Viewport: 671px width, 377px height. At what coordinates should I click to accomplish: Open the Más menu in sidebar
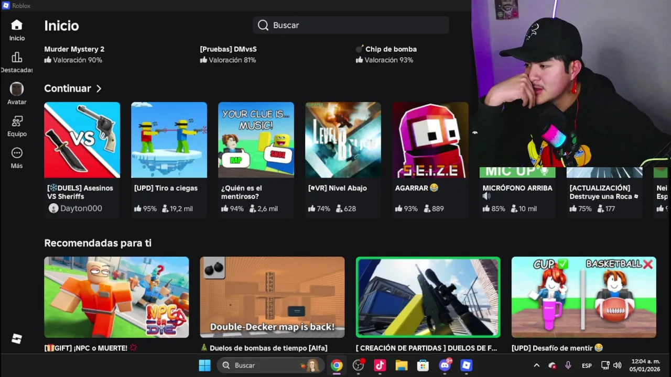pos(17,153)
